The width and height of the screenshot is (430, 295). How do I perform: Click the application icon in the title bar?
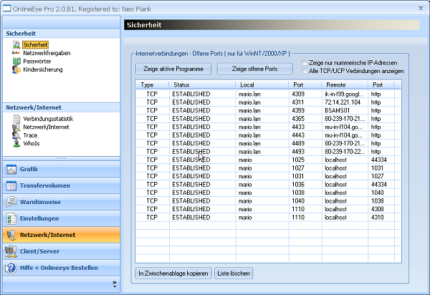point(7,9)
